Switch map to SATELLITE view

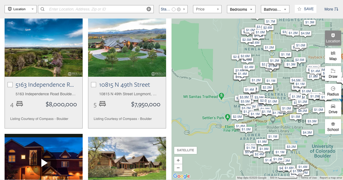point(185,150)
